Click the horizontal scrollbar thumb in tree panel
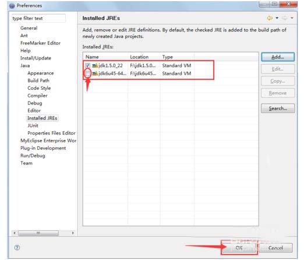This screenshot has height=260, width=304. tap(38, 233)
